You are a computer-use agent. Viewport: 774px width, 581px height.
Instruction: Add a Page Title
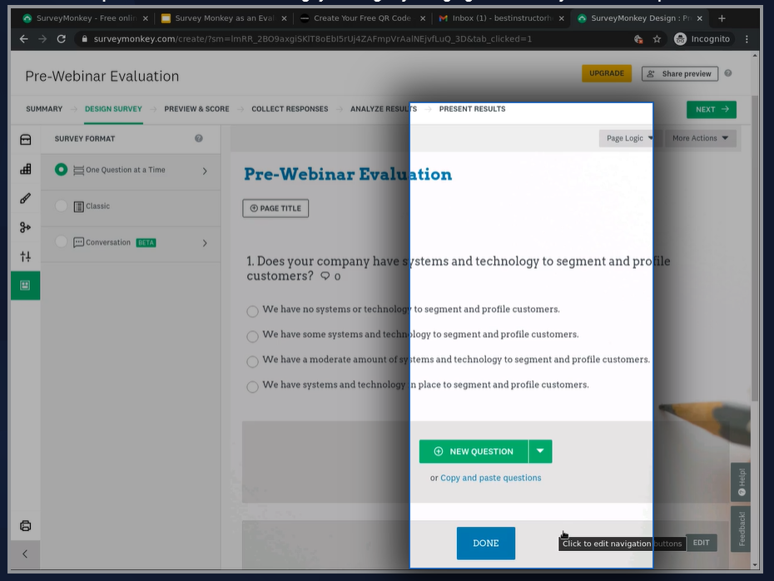tap(275, 208)
